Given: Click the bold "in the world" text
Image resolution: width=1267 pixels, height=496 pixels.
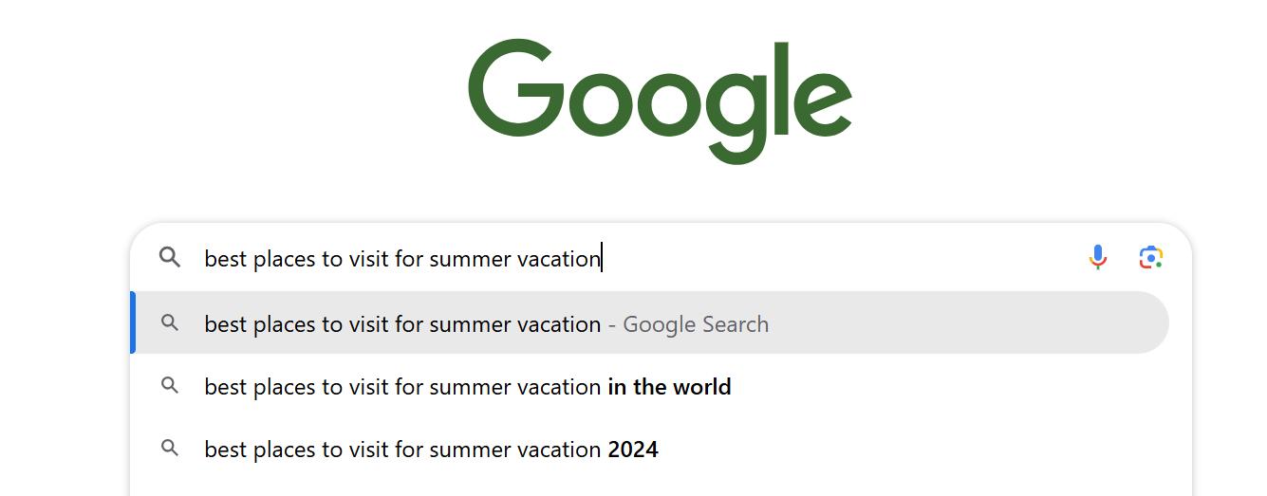Looking at the screenshot, I should click(669, 387).
